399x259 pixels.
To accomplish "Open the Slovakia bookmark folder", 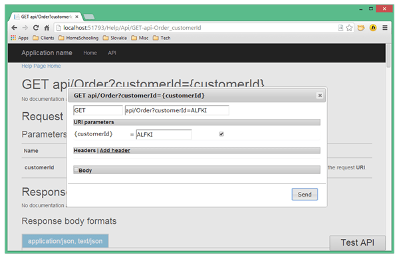I will [115, 38].
